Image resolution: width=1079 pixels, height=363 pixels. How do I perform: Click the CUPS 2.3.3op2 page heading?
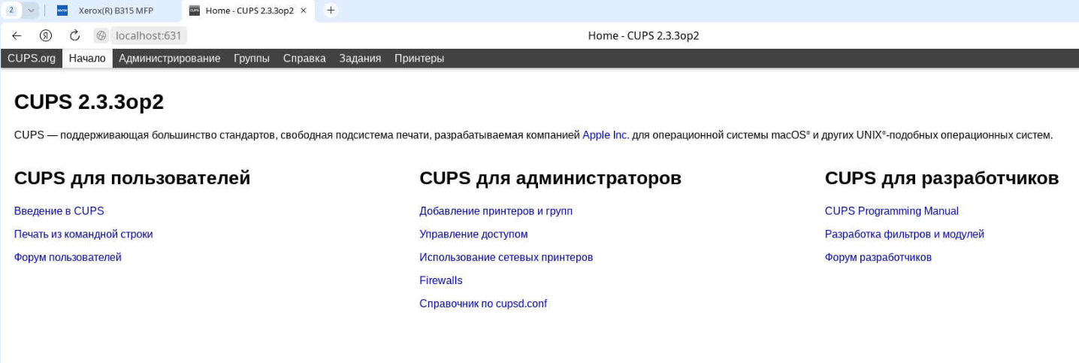click(89, 102)
